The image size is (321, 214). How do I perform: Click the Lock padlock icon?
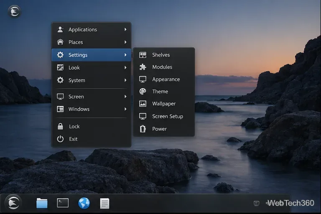pos(60,126)
